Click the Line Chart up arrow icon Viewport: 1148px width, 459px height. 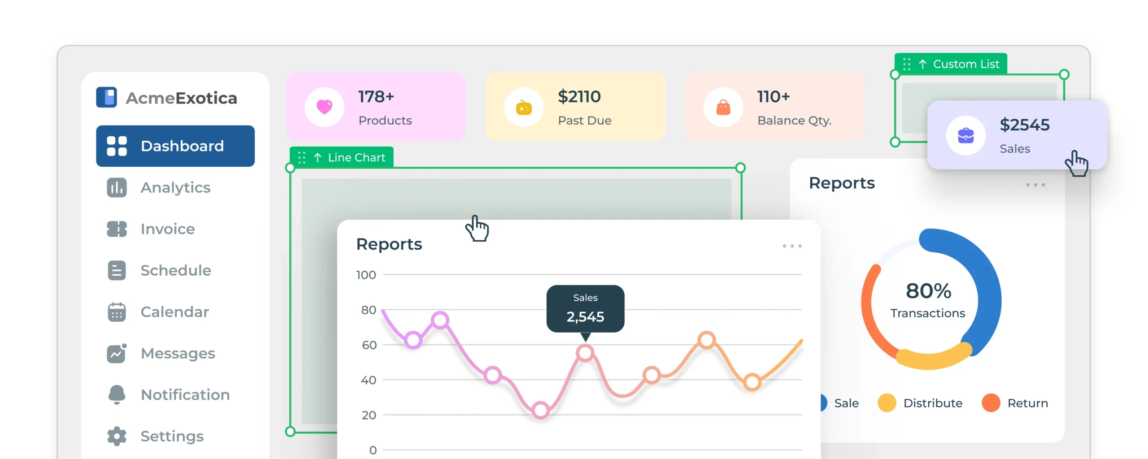coord(317,158)
